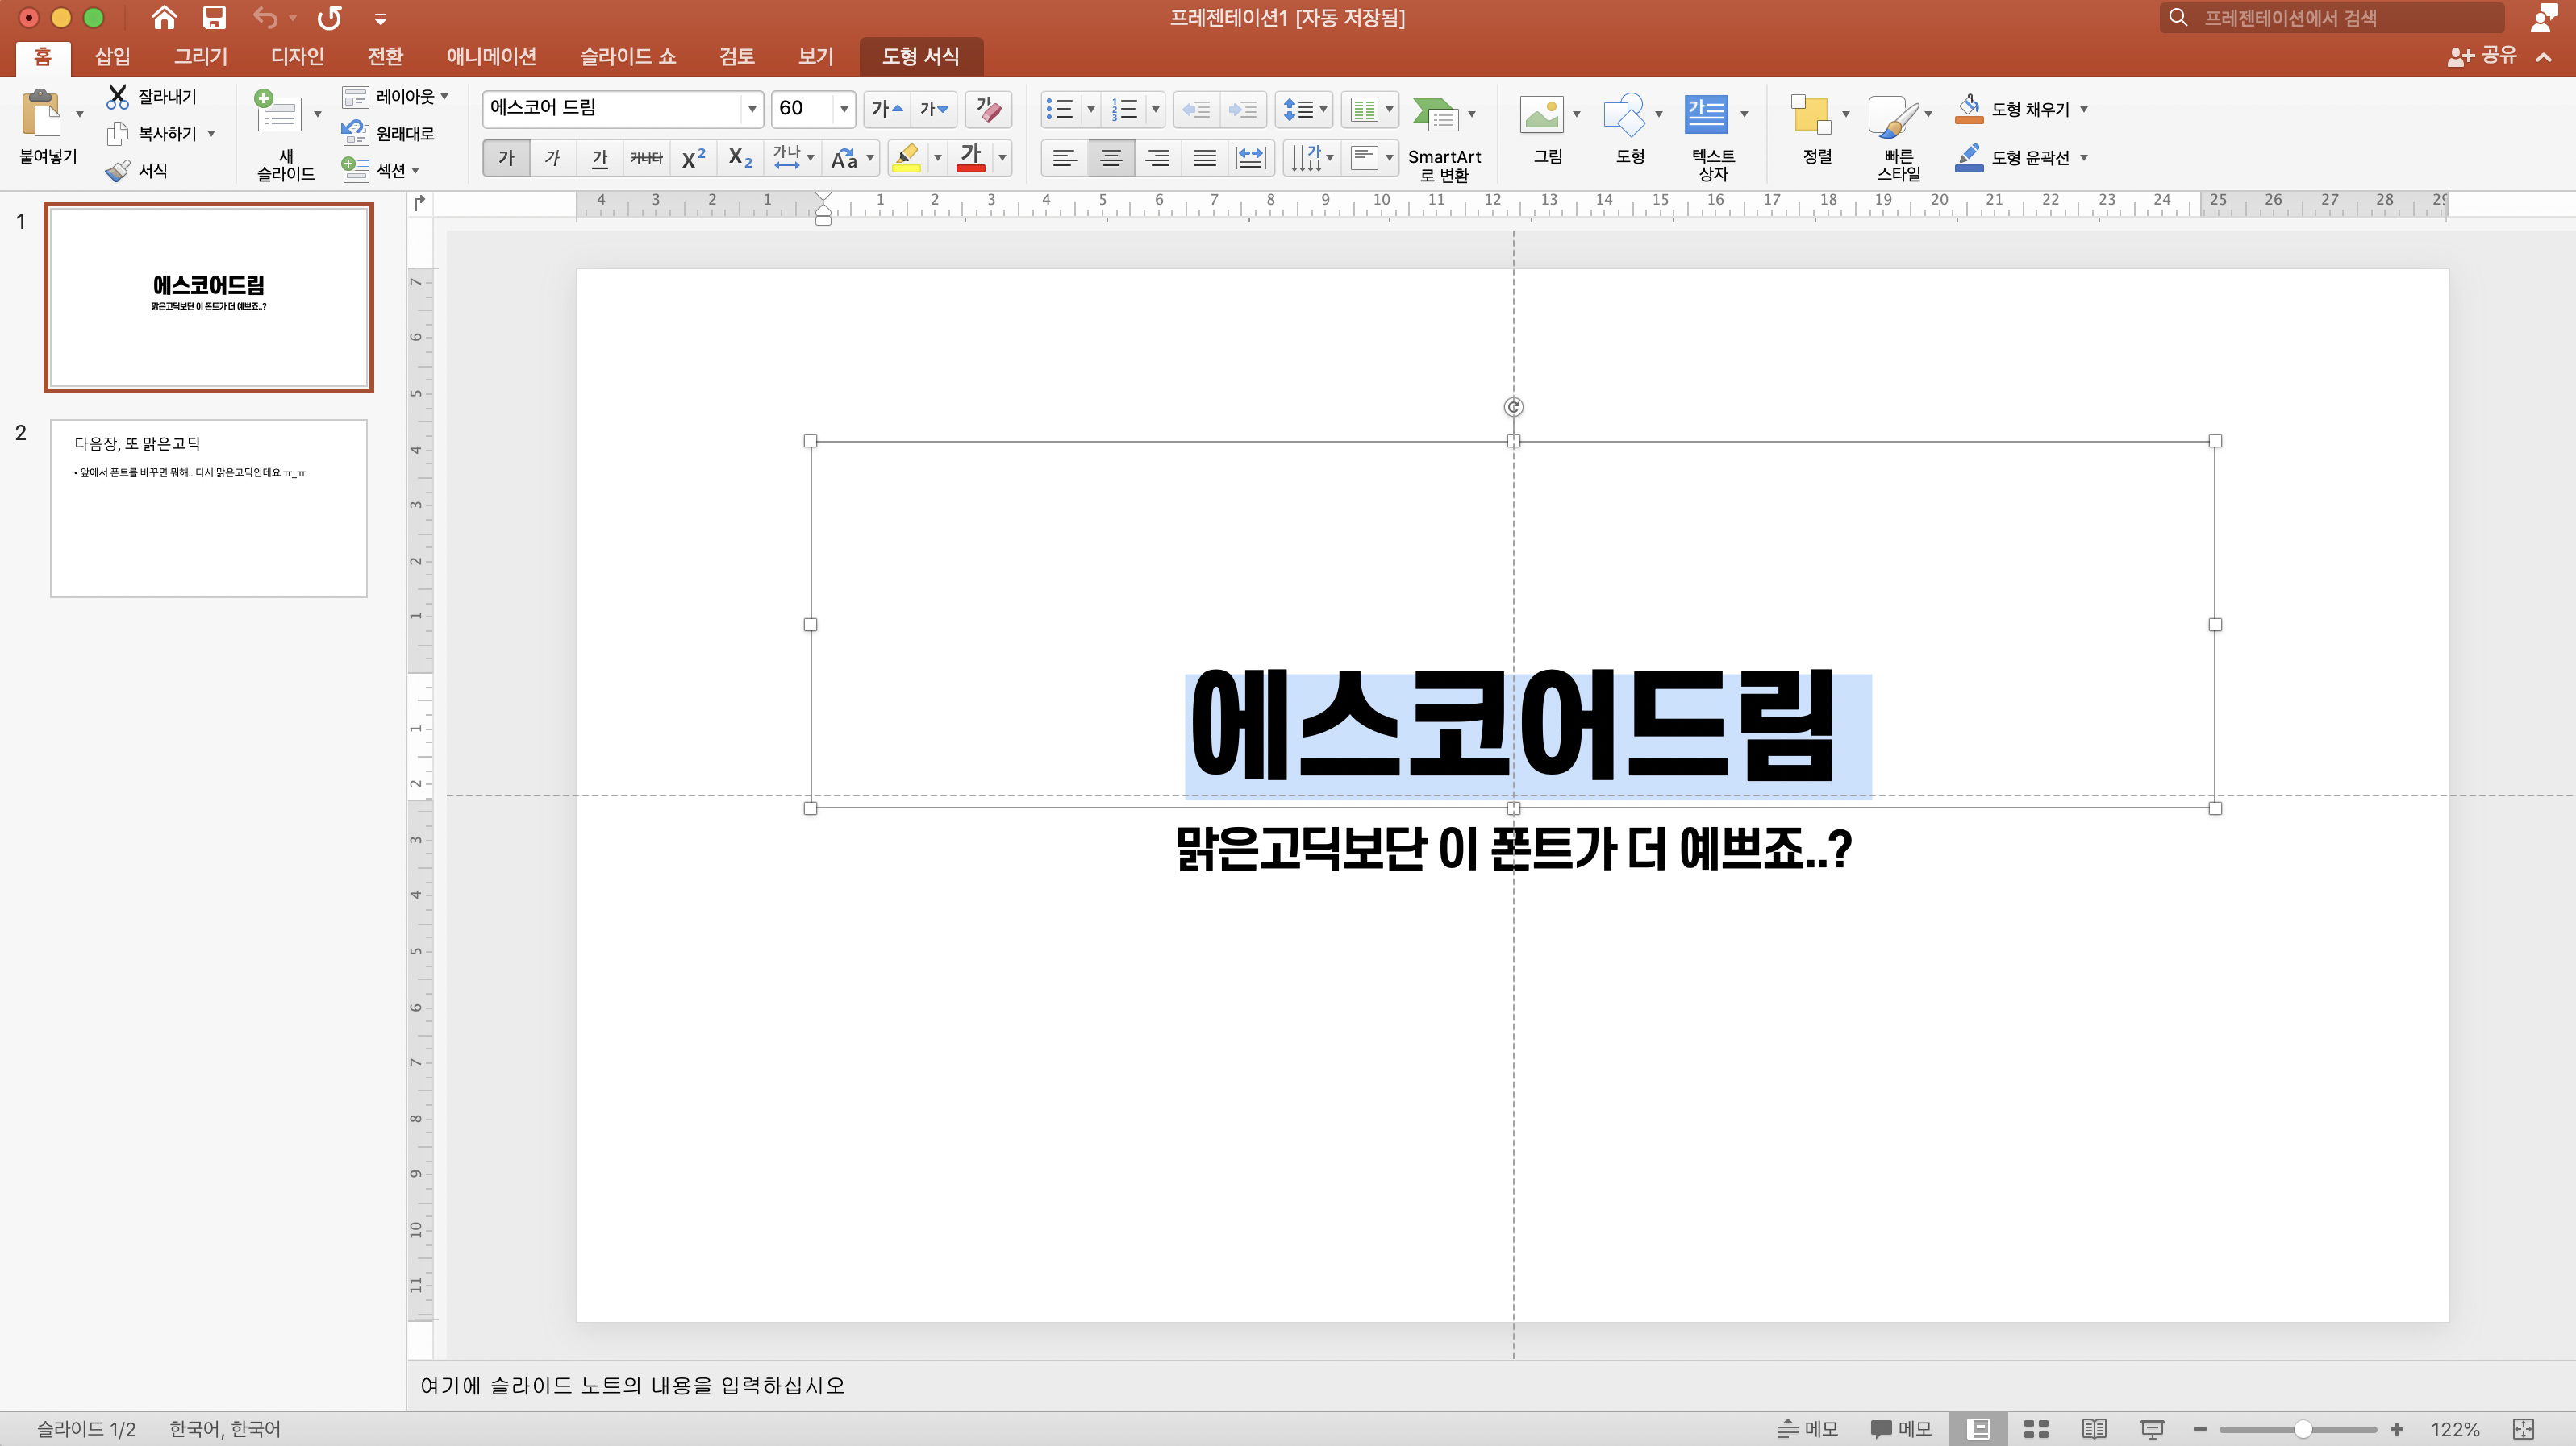Screen dimensions: 2576x1446
Task: Select slide 2 thumbnail
Action: [x=209, y=509]
